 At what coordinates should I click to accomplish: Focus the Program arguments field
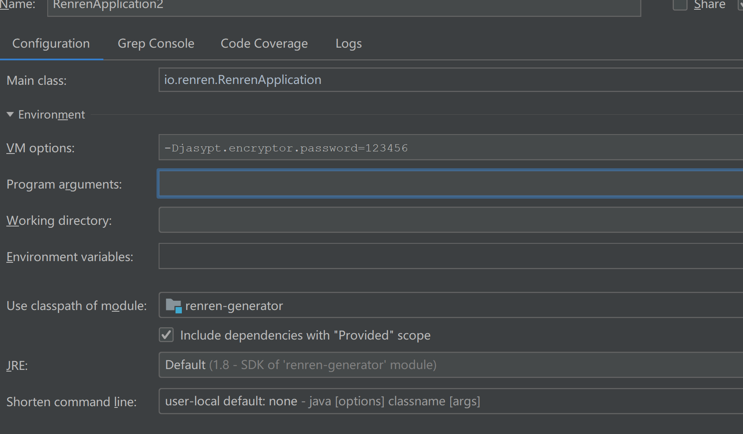click(x=451, y=183)
